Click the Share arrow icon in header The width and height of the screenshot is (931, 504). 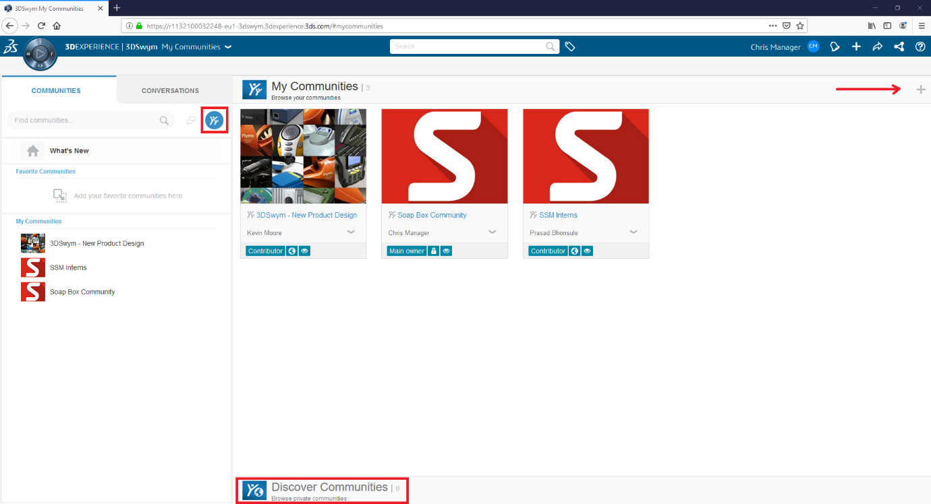coord(877,47)
